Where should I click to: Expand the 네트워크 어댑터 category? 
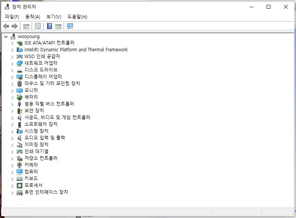coord(12,64)
